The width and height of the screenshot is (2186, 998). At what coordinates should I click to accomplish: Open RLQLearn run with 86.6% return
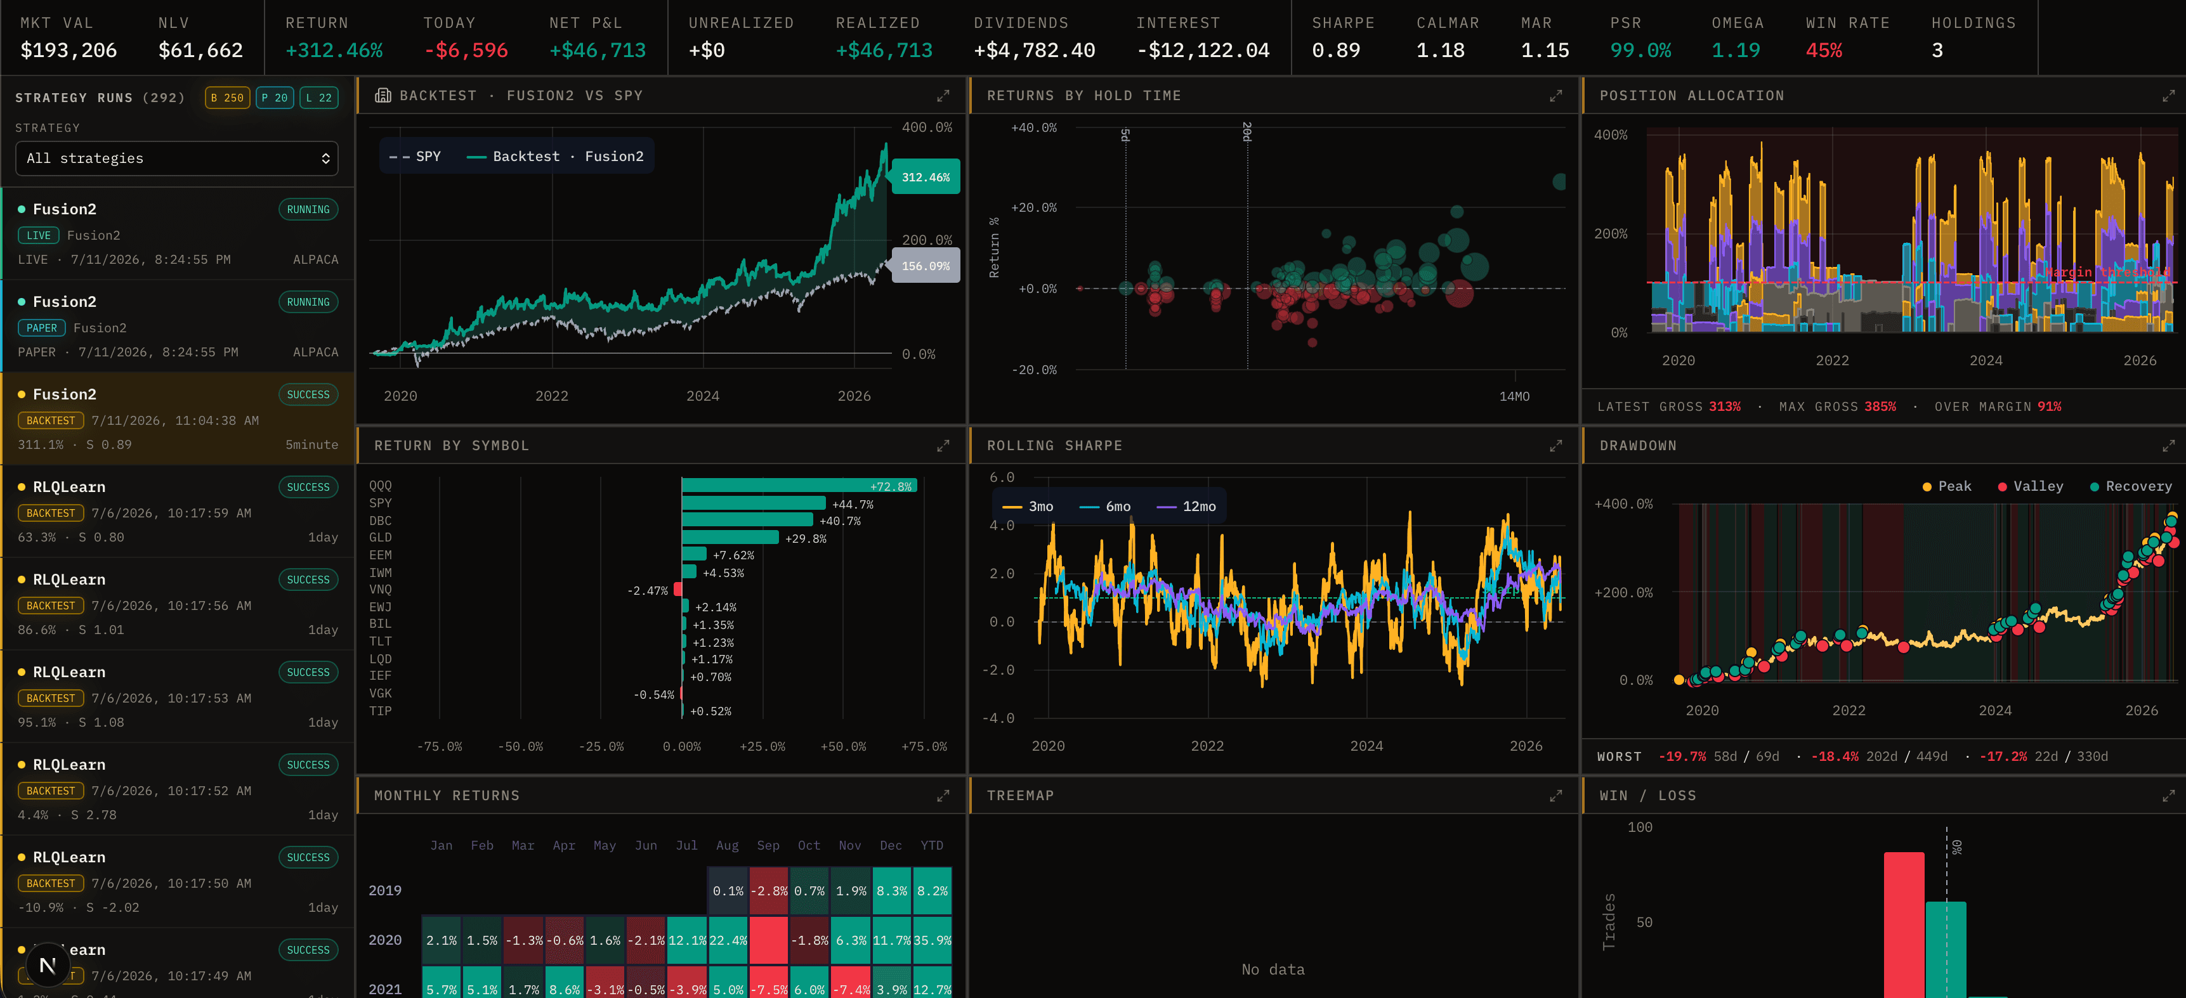tap(178, 604)
